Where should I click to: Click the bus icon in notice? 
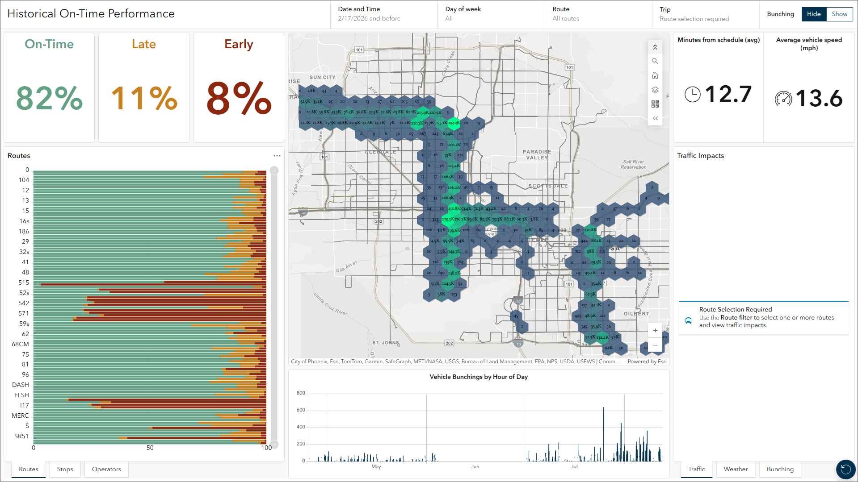(688, 320)
